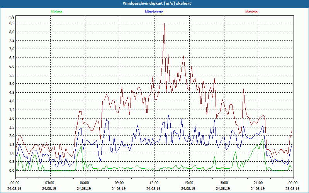Click the 4,5 y-axis value
The width and height of the screenshot is (309, 193).
click(x=12, y=92)
